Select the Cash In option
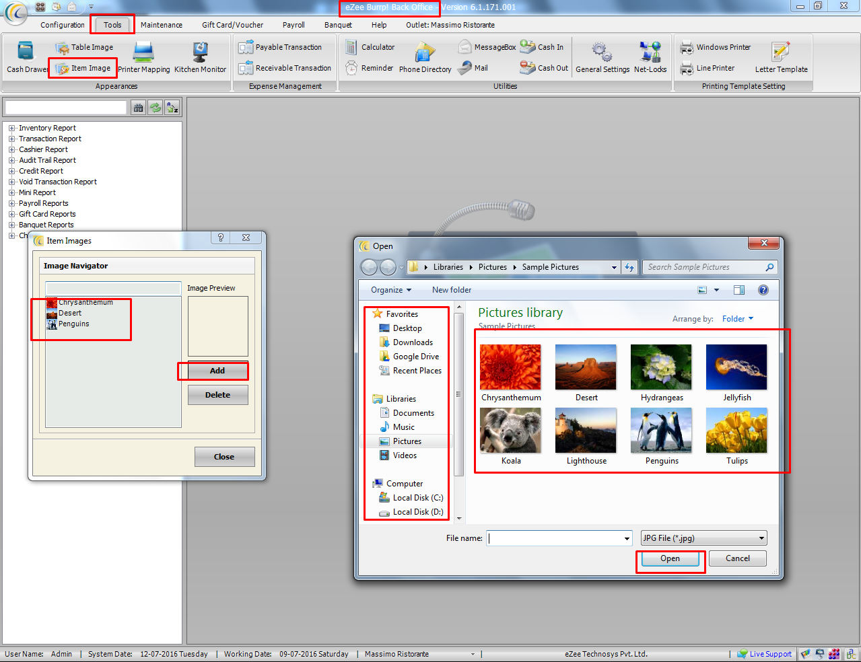 pyautogui.click(x=542, y=47)
